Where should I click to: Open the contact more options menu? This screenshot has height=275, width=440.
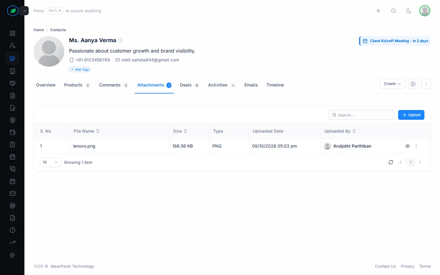coord(426,84)
